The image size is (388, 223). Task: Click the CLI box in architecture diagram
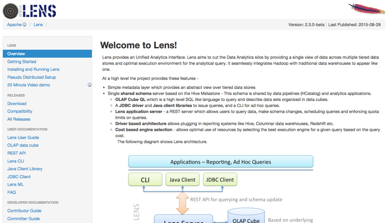145,179
